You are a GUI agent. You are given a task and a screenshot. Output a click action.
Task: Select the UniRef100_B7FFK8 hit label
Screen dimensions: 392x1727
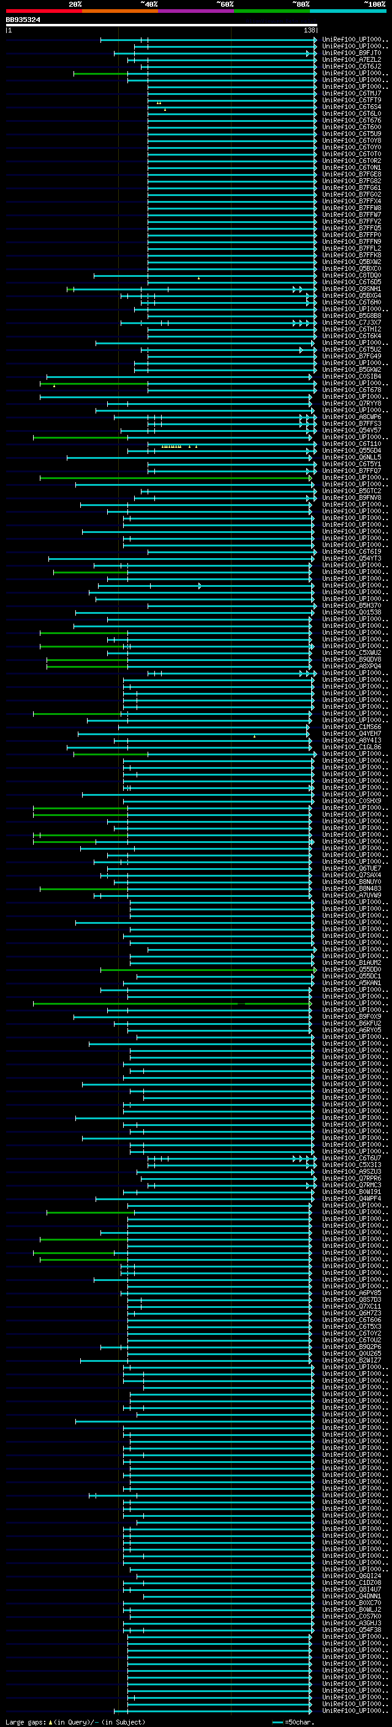click(x=352, y=255)
